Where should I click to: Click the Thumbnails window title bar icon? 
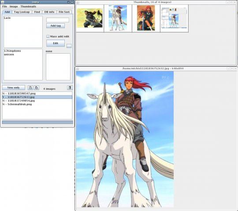tap(78, 2)
